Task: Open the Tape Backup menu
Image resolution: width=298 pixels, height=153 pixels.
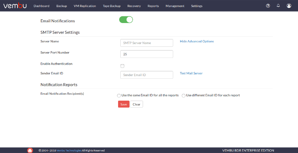Action: 111,6
